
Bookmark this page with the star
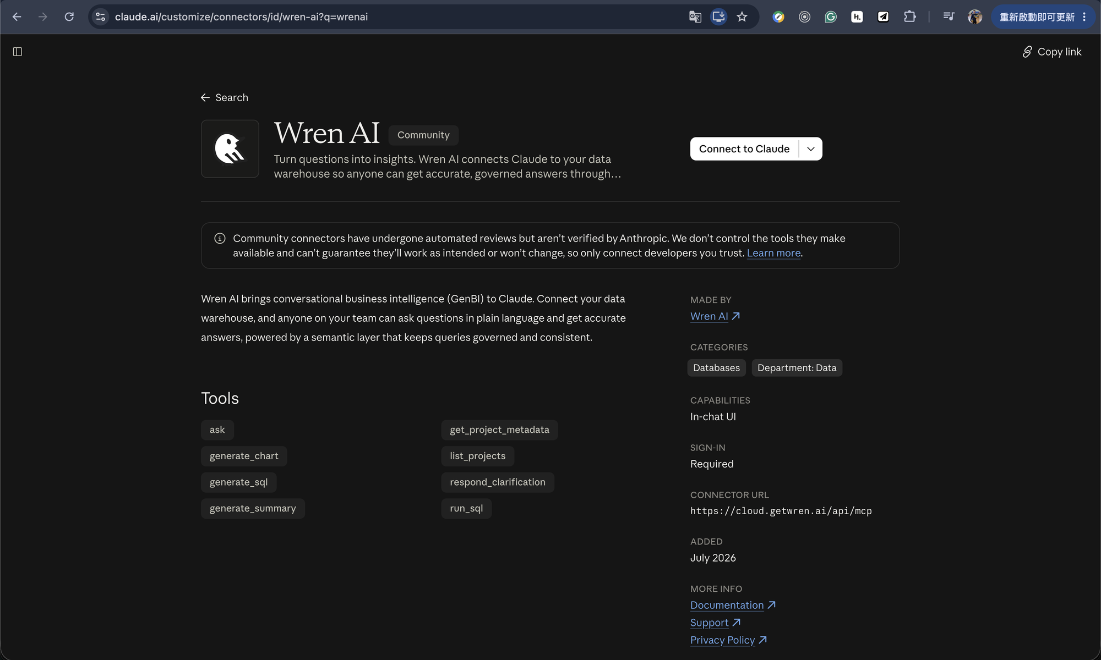pos(742,17)
